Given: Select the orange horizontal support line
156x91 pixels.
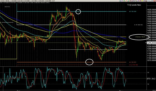Looking at the screenshot, I should tap(72, 62).
